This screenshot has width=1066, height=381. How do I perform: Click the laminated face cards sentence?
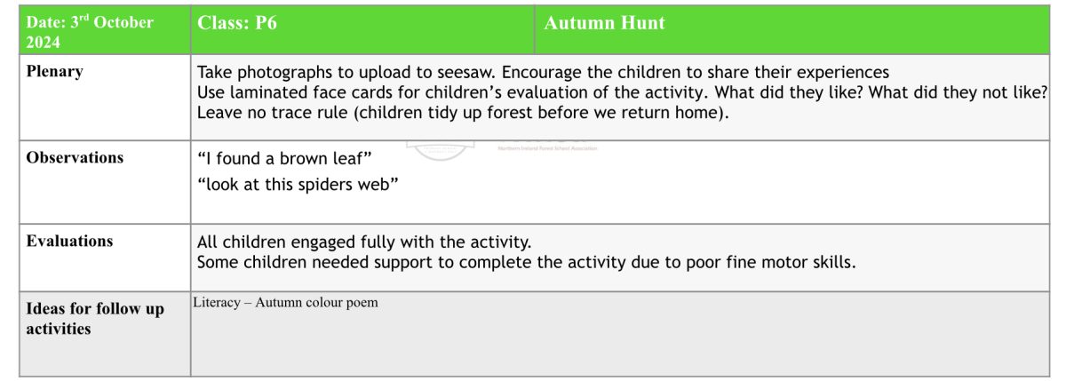pos(623,92)
